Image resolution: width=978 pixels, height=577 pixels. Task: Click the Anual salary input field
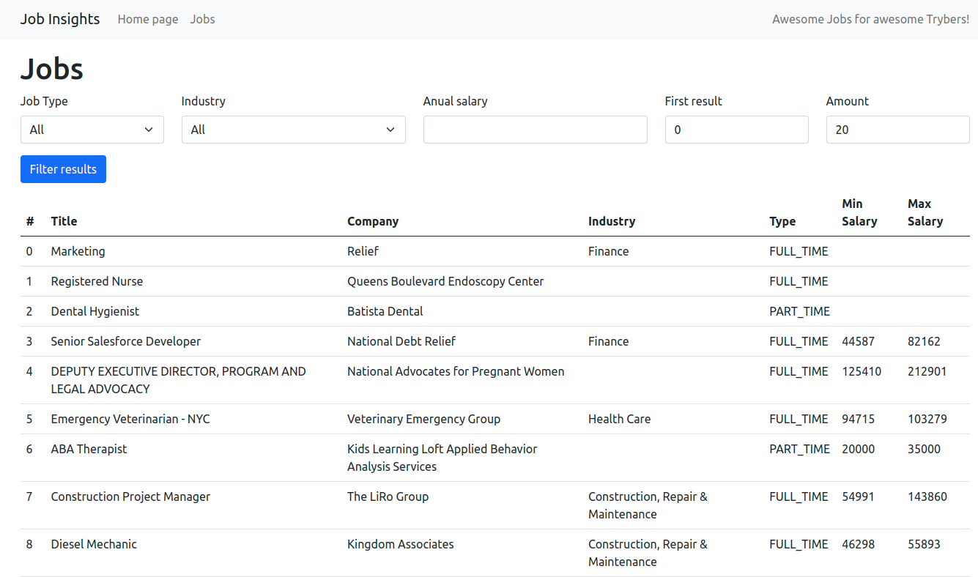click(535, 129)
